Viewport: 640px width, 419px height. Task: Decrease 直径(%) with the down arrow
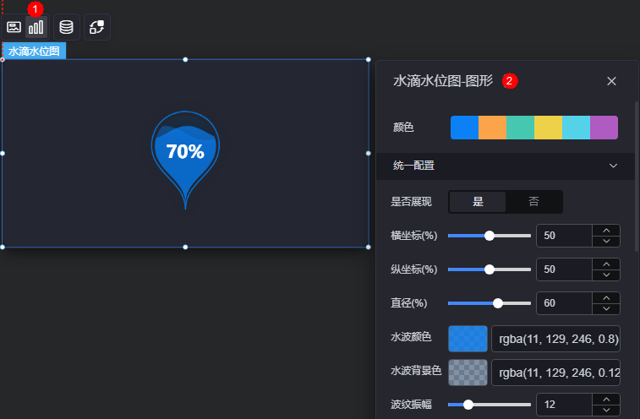click(606, 309)
